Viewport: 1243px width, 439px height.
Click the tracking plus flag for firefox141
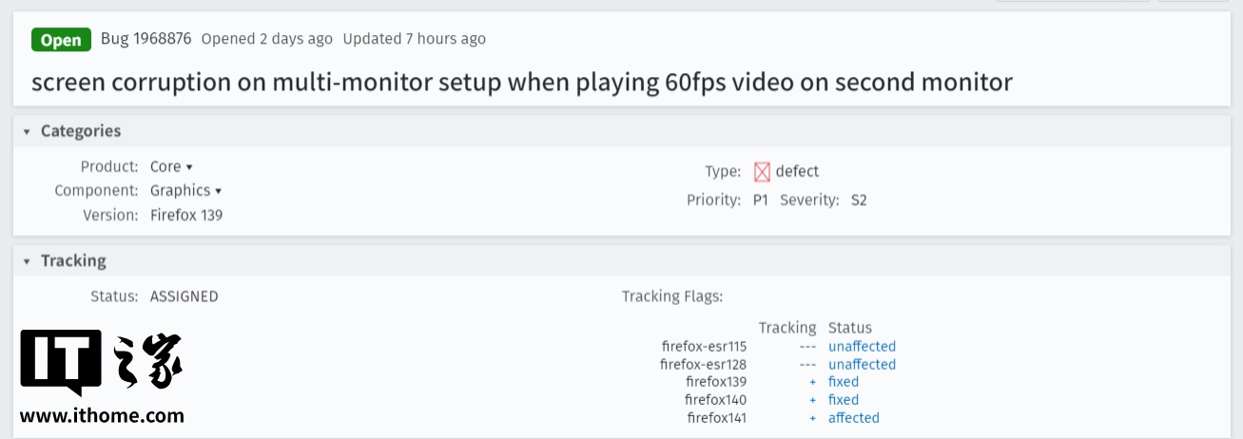812,418
